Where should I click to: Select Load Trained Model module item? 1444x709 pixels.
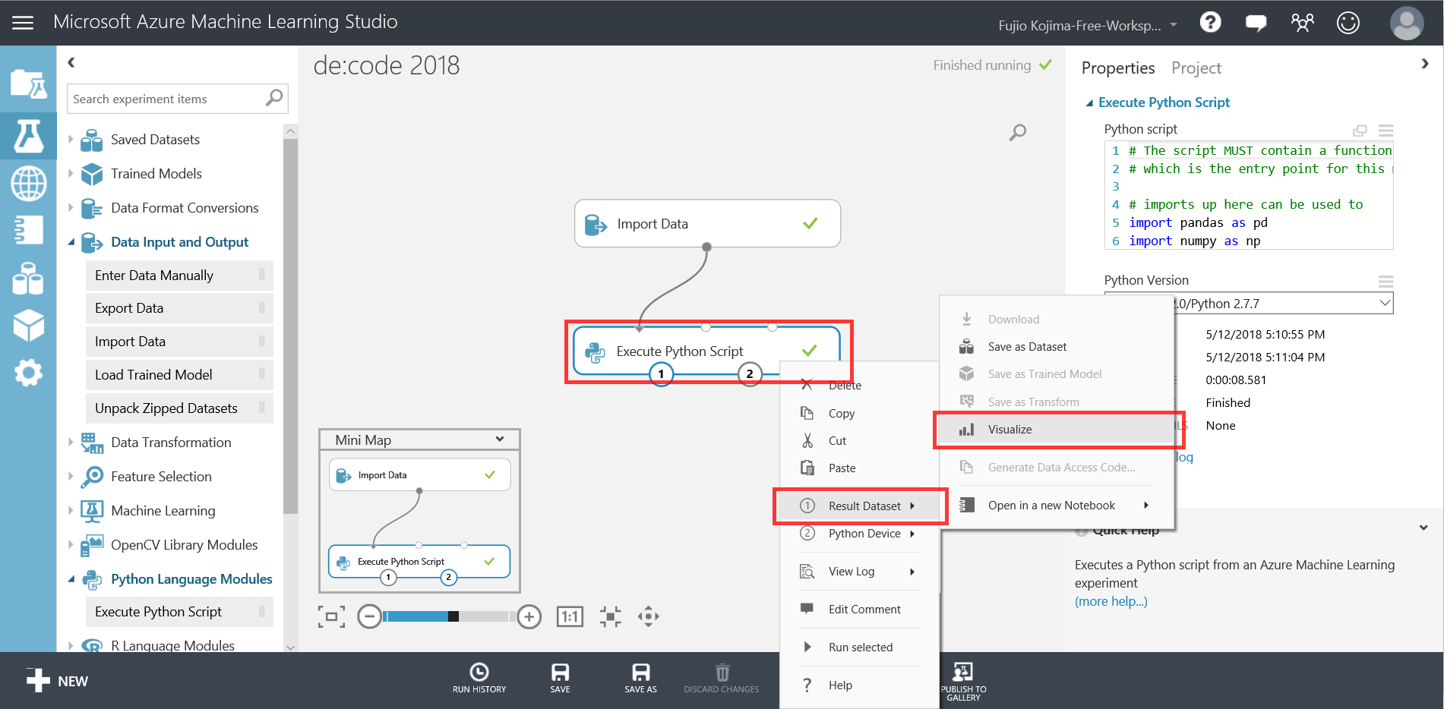179,375
